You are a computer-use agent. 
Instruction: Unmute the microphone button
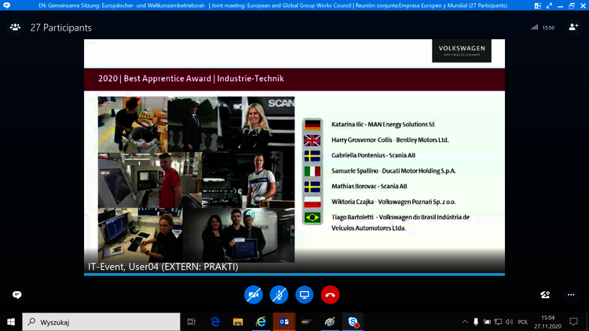click(279, 295)
